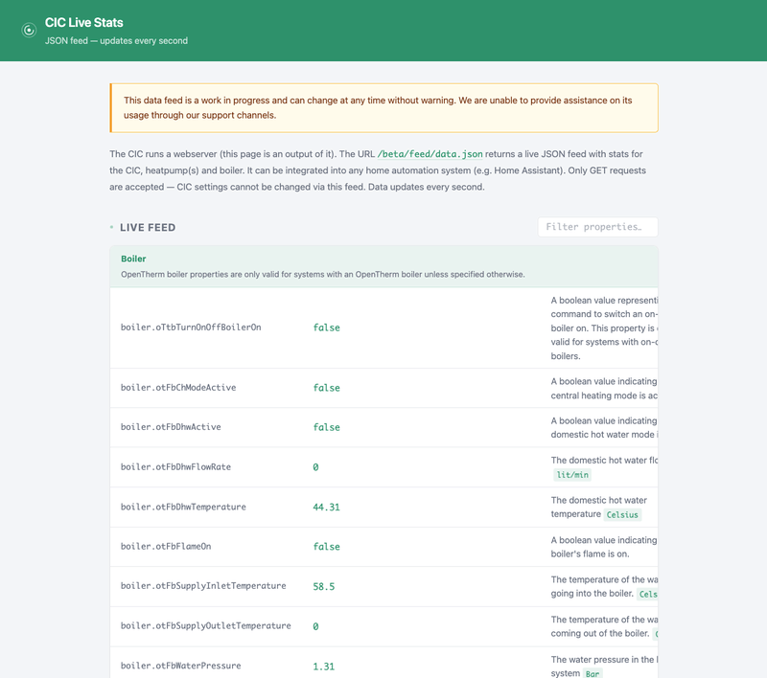
Task: Select boiler.otFbSupplyOutletTemperature property name
Action: [205, 625]
